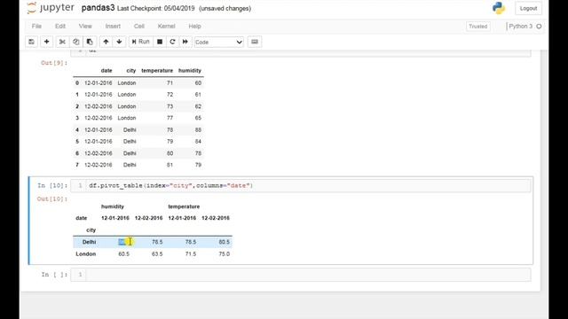Click the Last Checkpoint 05/04/2019 text
Viewport: 568px width, 319px height.
click(x=156, y=8)
